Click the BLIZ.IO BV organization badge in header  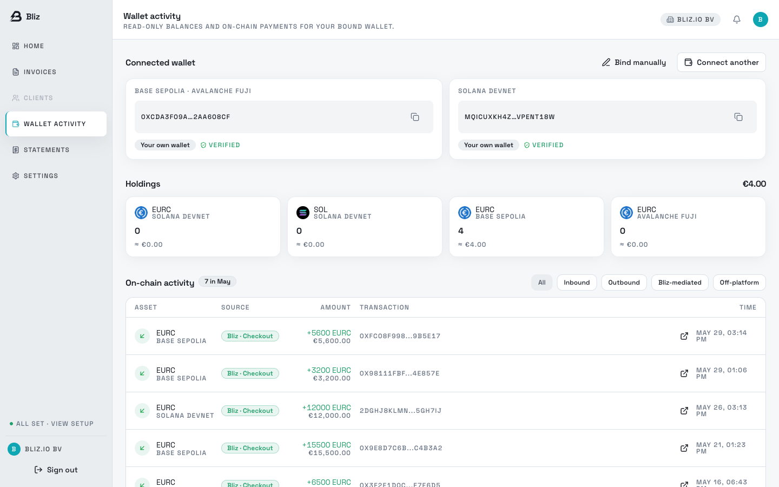click(690, 19)
